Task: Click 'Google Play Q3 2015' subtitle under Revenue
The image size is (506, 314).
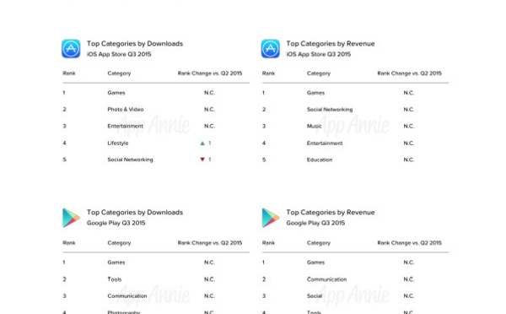Action: point(315,223)
